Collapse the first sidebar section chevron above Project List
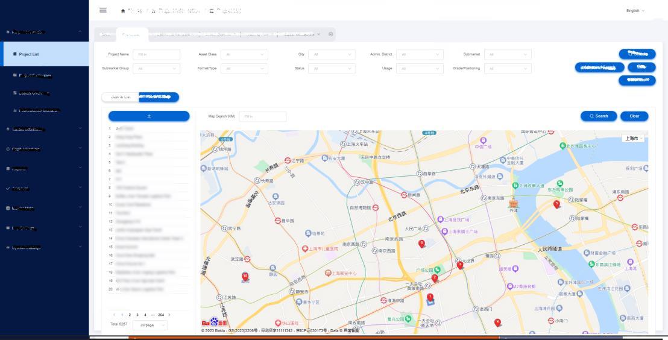The image size is (668, 340). pyautogui.click(x=80, y=31)
